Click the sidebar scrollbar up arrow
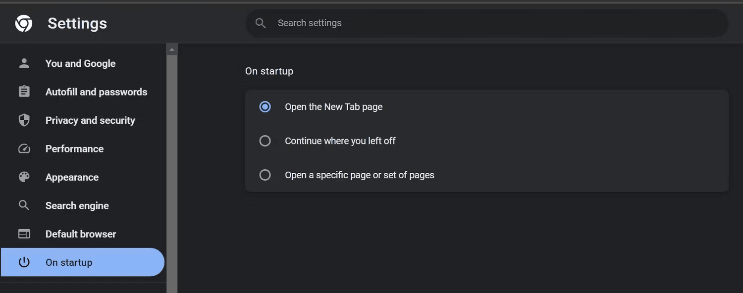The image size is (743, 293). pyautogui.click(x=171, y=49)
